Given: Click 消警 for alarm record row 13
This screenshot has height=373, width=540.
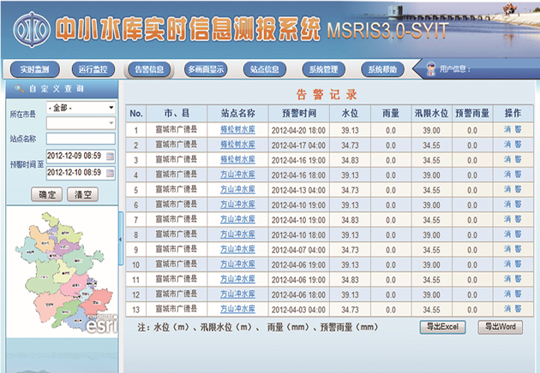Looking at the screenshot, I should coord(513,309).
